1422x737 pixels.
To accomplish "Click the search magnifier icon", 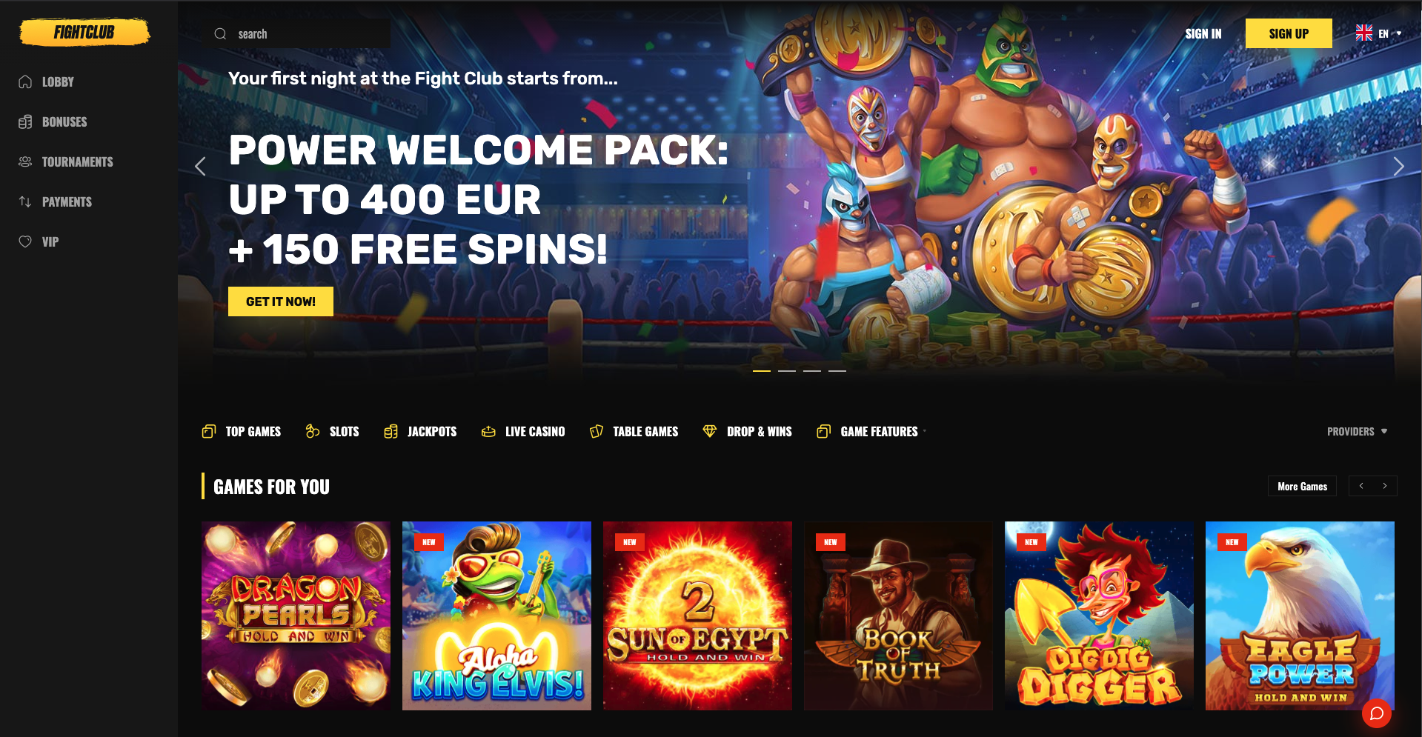I will 220,33.
